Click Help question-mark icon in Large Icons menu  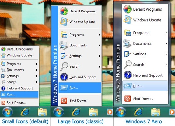coord(64,77)
